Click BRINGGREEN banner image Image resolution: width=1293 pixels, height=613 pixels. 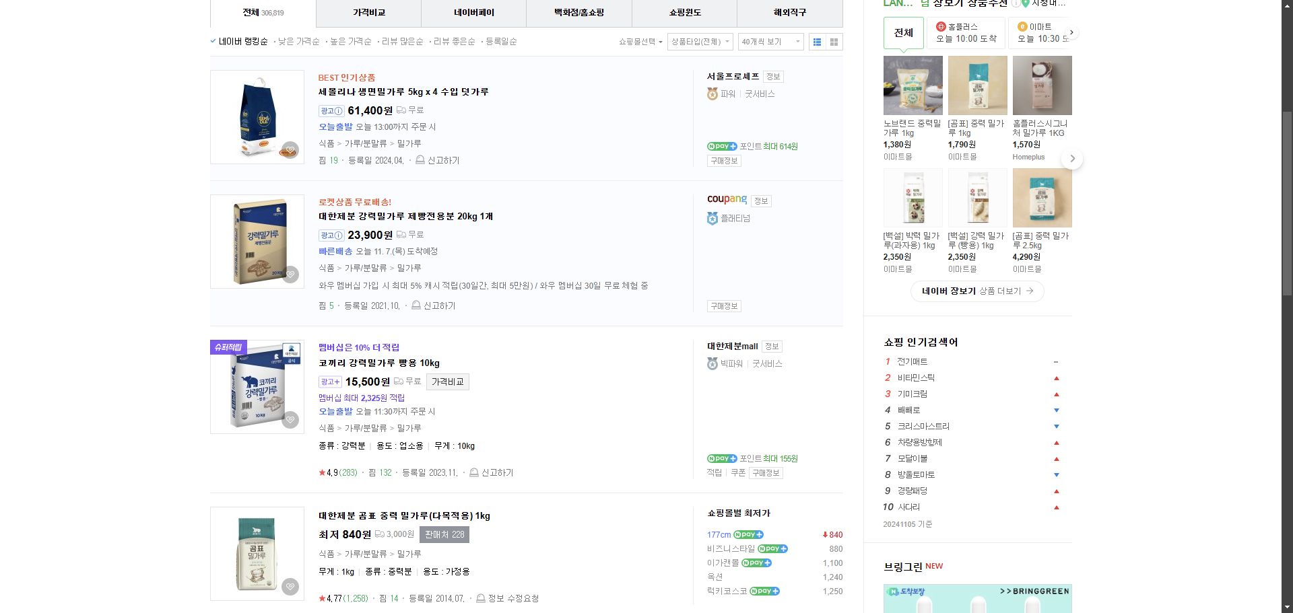(x=977, y=598)
